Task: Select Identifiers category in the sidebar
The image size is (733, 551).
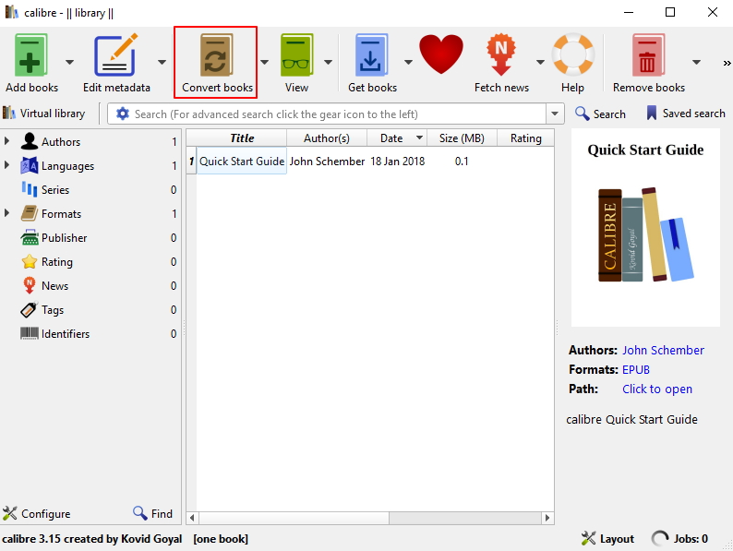Action: click(65, 334)
